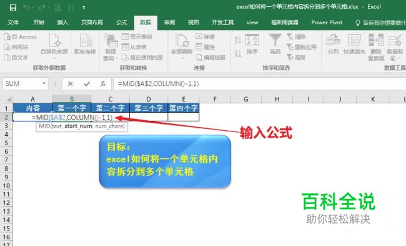Click 清除 filter button
The image size is (406, 246).
(x=296, y=37)
